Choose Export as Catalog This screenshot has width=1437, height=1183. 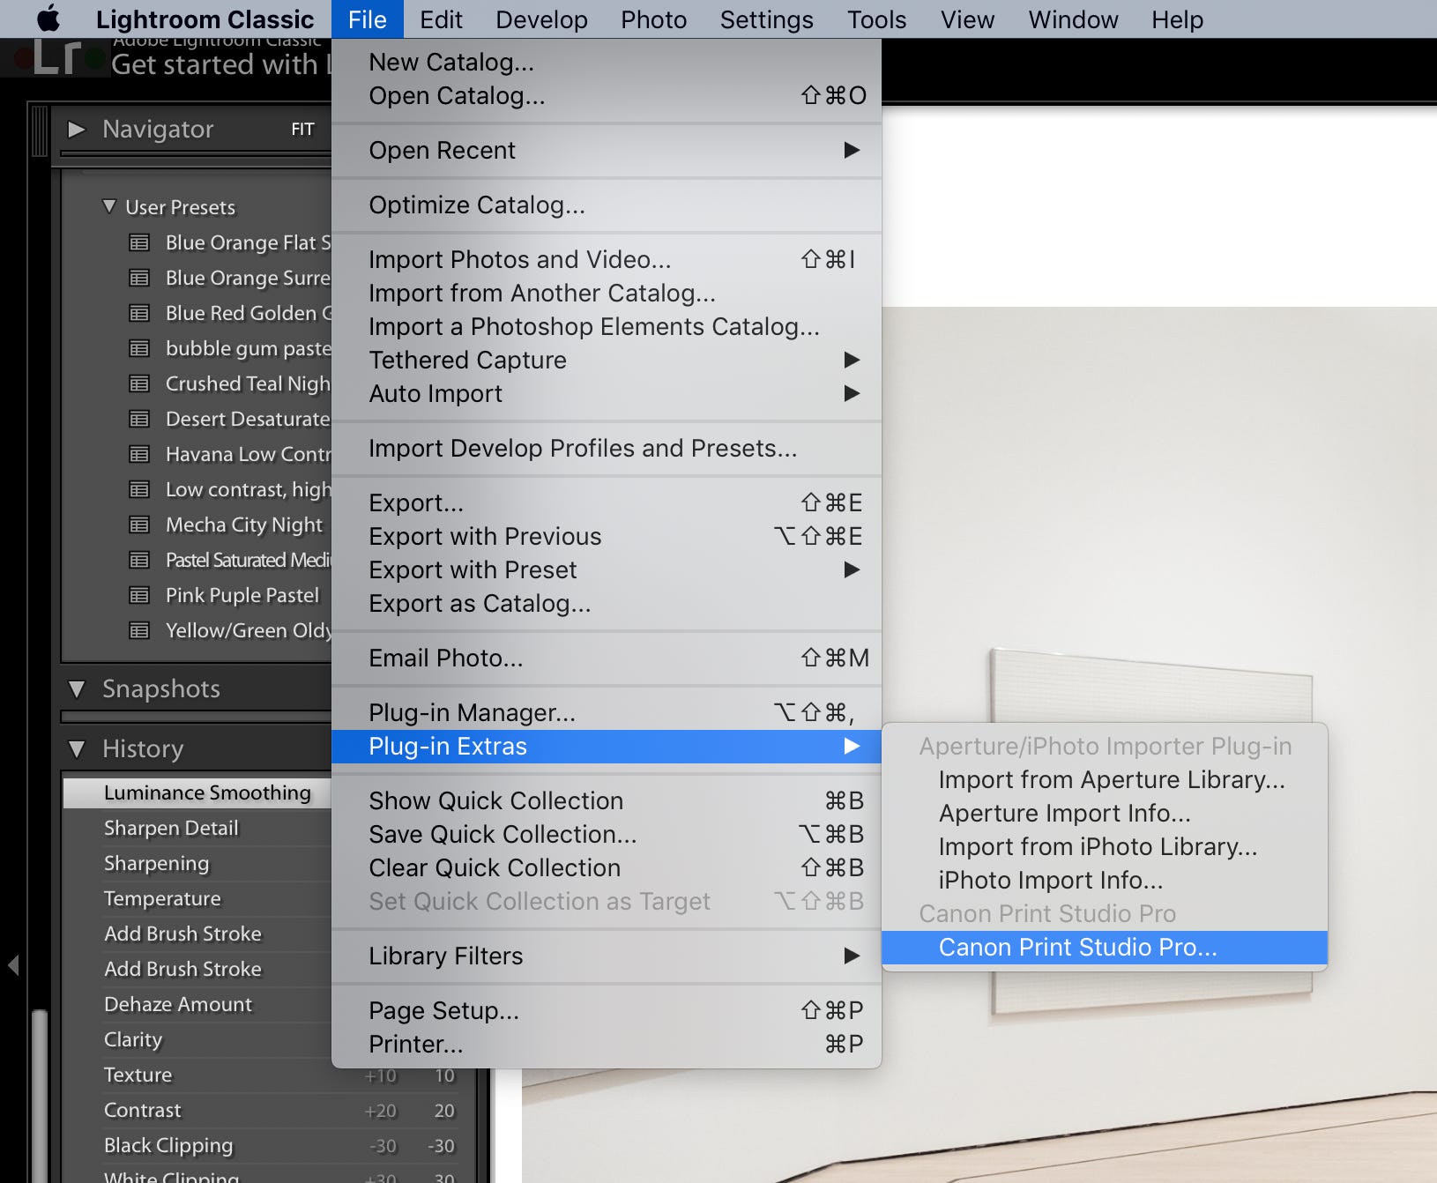607,603
